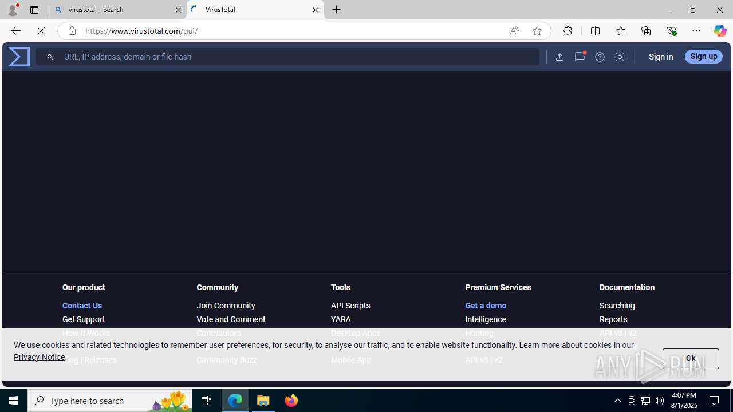Show hidden system tray icons chevron
This screenshot has width=733, height=412.
617,401
